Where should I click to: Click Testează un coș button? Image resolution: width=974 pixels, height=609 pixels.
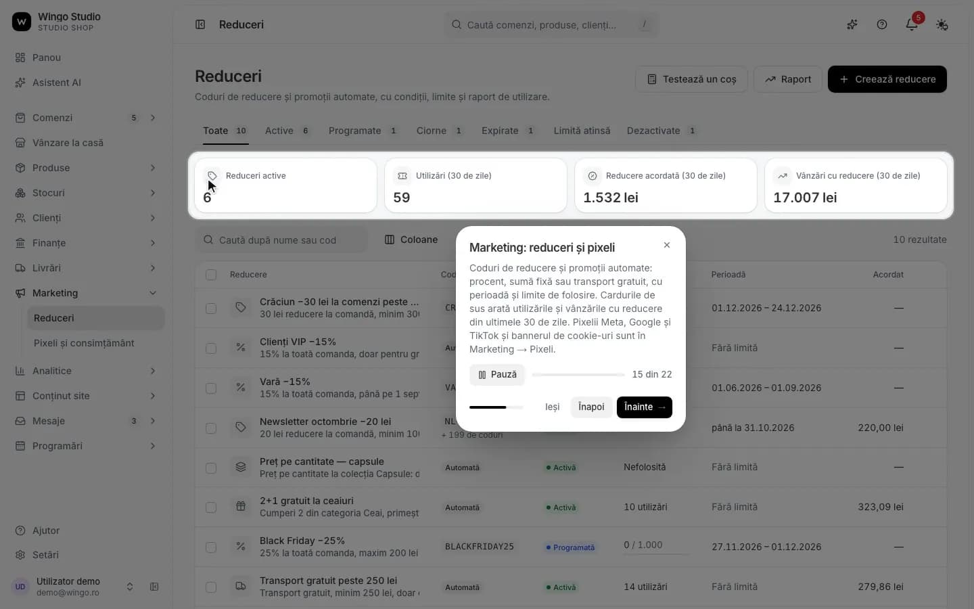691,79
